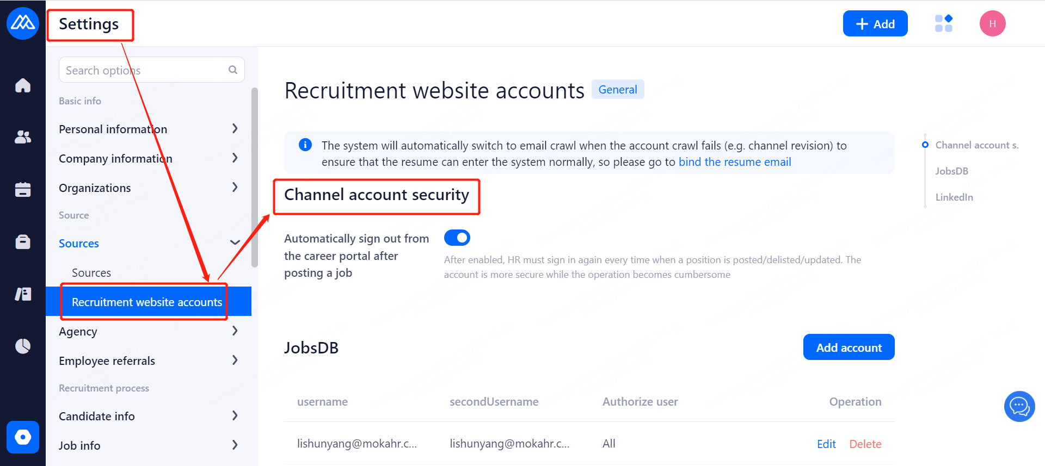The image size is (1045, 466).
Task: Expand the Employee referrals section
Action: pyautogui.click(x=235, y=361)
